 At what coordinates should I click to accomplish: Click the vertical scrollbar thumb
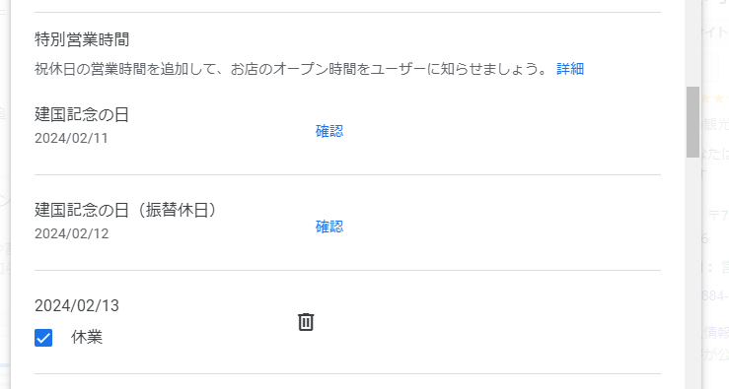(693, 121)
